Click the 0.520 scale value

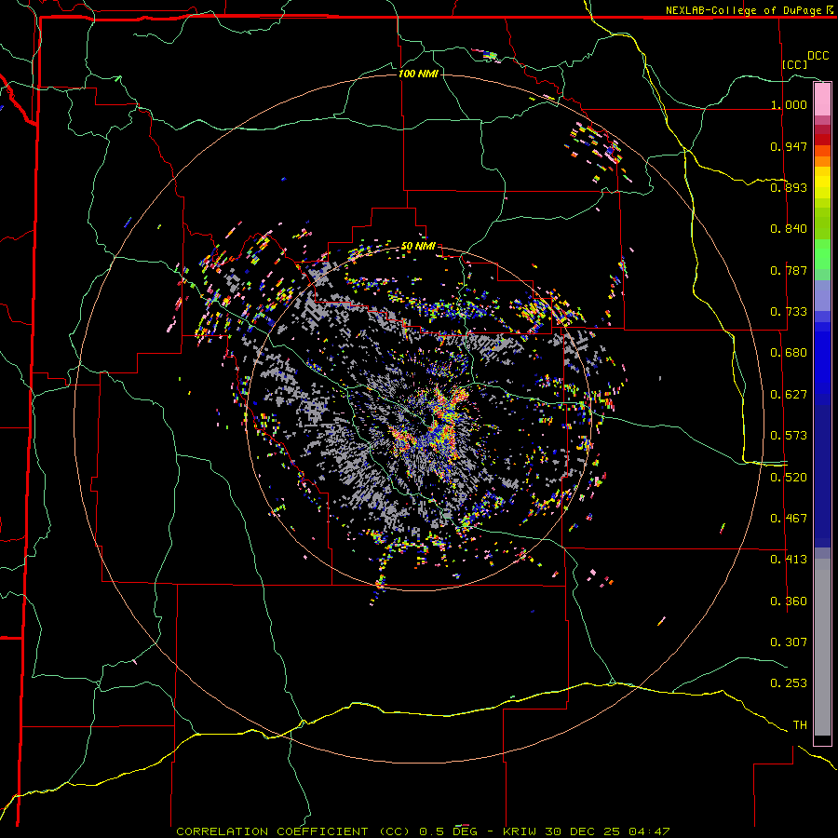point(789,478)
